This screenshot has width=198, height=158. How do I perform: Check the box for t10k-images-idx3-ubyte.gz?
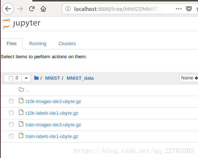coord(11,101)
